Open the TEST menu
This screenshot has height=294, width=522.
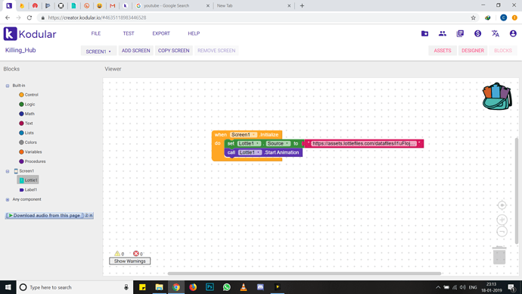coord(129,33)
